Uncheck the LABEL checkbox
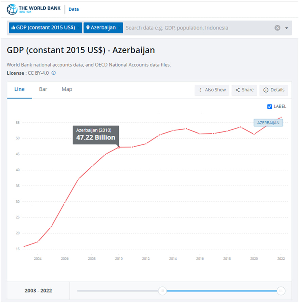Screen dimensions: 299x303 click(270, 107)
